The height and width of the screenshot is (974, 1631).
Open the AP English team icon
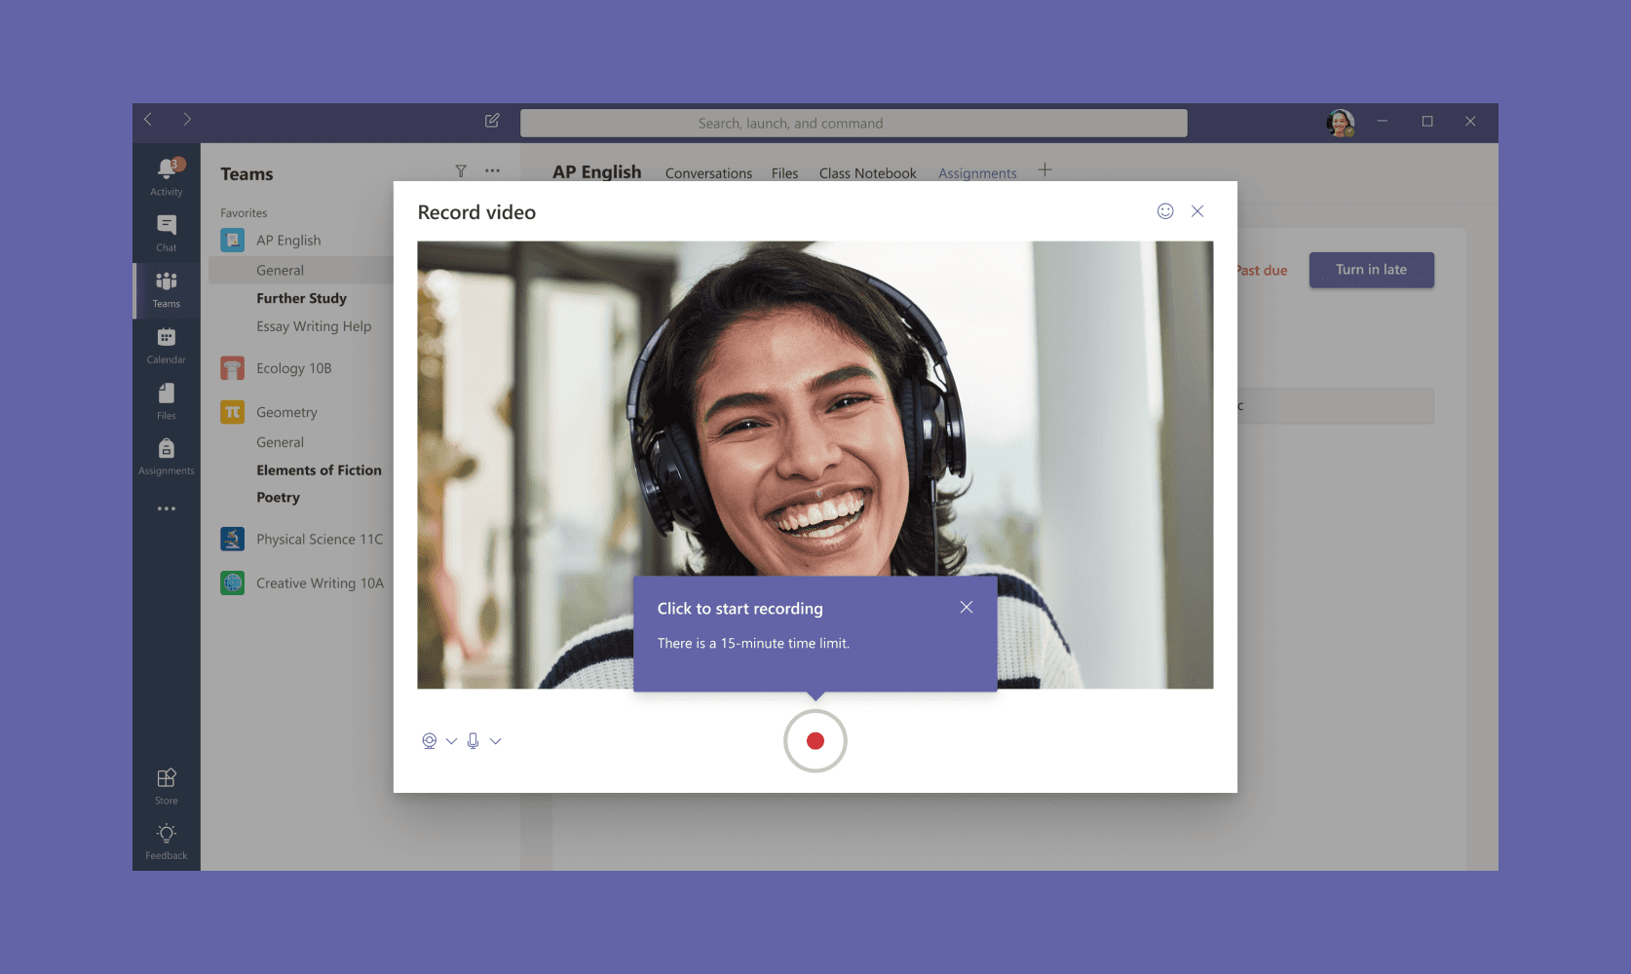[232, 240]
